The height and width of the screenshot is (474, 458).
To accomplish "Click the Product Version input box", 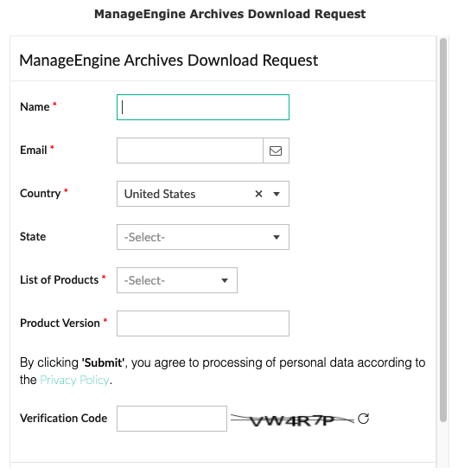I will pyautogui.click(x=203, y=323).
